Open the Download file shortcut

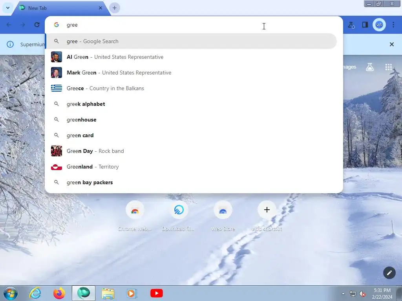tap(179, 216)
